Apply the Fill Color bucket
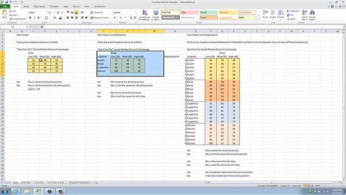 pyautogui.click(x=54, y=18)
